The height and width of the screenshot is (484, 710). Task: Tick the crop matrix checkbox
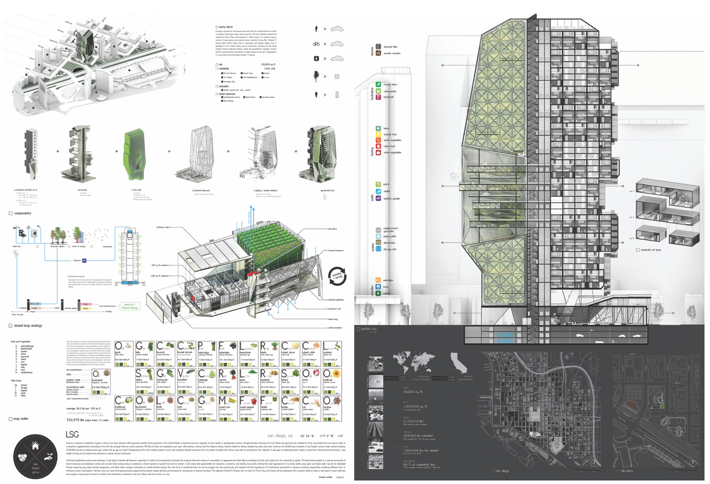point(11,419)
